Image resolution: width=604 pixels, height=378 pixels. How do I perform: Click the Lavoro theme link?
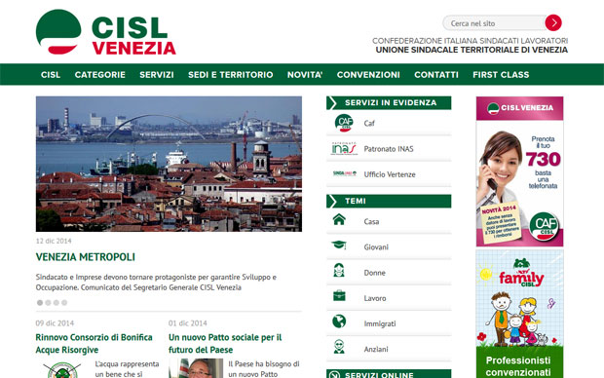coord(375,298)
